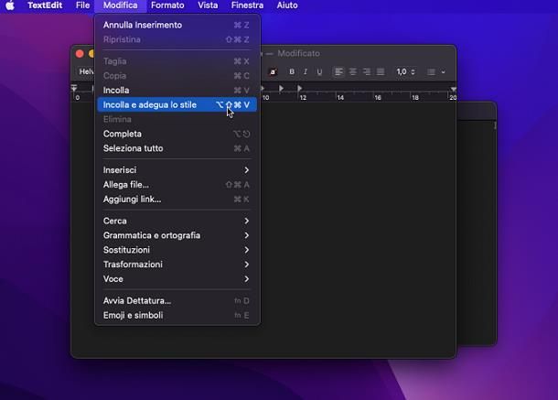The image size is (558, 400).
Task: Click inside the document text area
Action: click(358, 228)
